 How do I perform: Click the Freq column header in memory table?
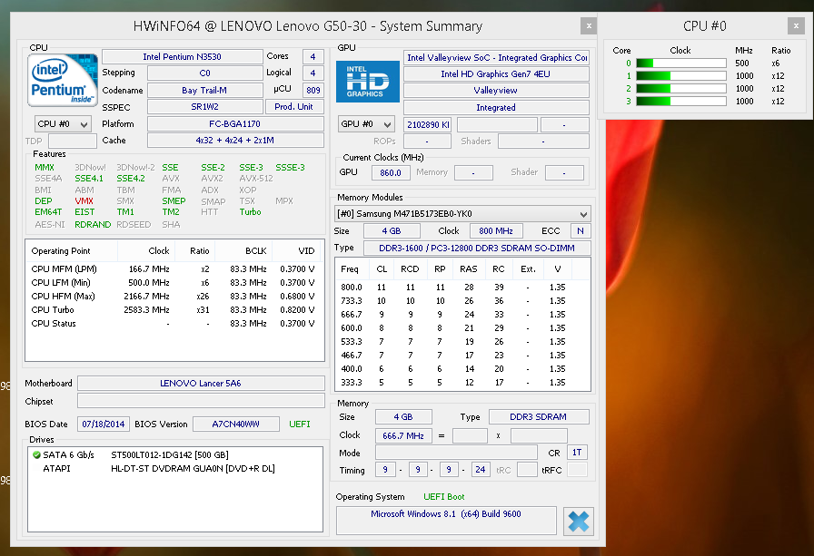[352, 269]
